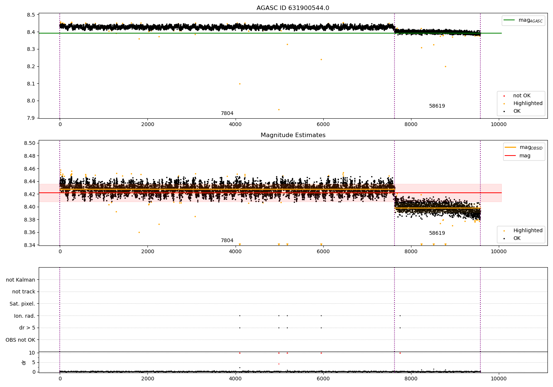The height and width of the screenshot is (387, 553).
Task: Click the orange mag OBSID legend line sample
Action: pos(510,147)
